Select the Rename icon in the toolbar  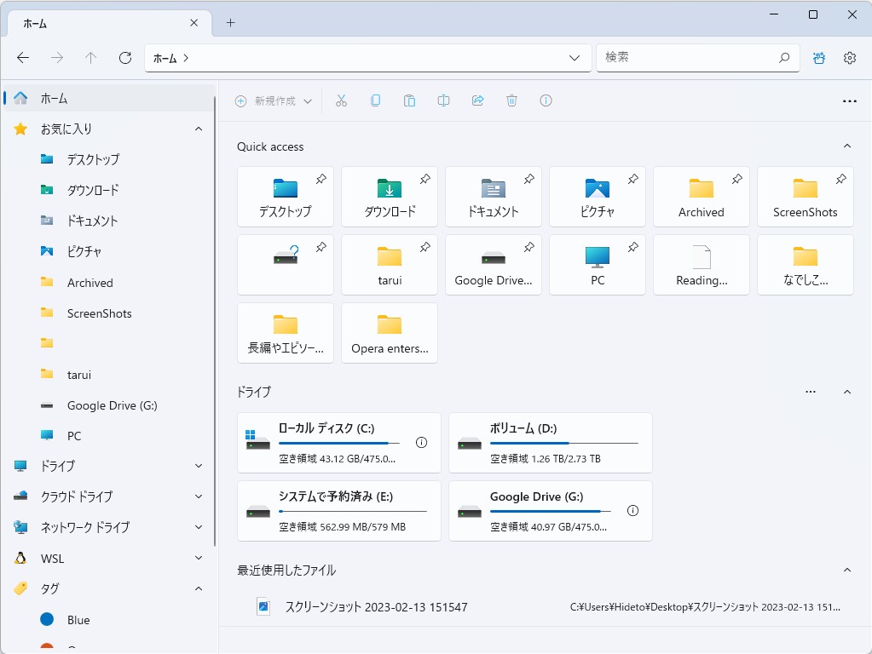443,100
